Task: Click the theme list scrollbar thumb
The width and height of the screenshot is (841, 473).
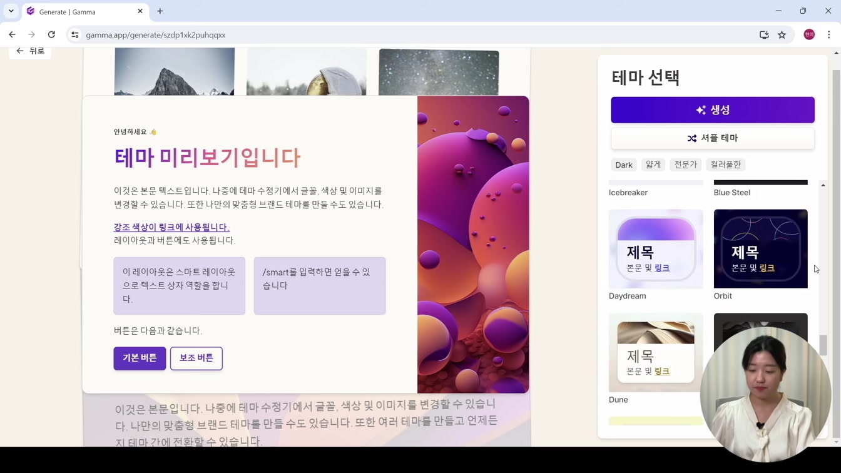Action: [x=823, y=345]
